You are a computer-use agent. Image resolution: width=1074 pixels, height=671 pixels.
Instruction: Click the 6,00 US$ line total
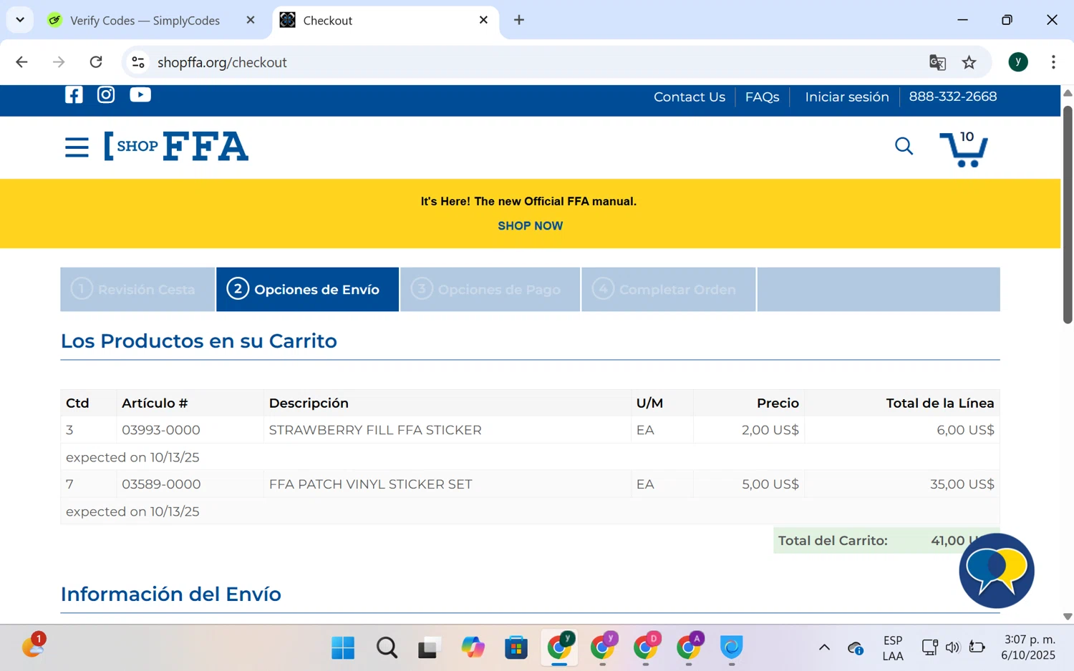(x=965, y=430)
